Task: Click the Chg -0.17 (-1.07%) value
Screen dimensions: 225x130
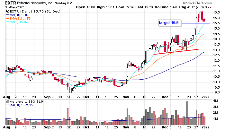Action: click(194, 7)
